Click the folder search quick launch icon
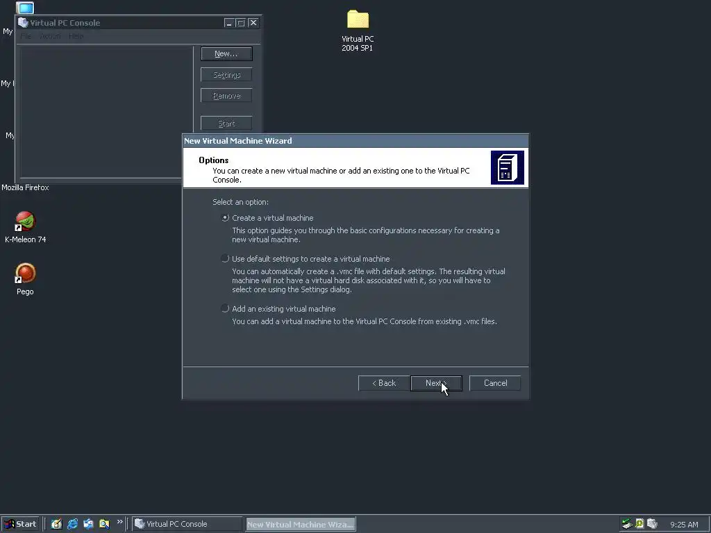711x533 pixels. (104, 524)
